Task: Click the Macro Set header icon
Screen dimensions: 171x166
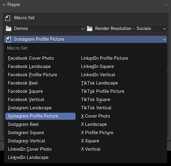Action: coord(8,18)
